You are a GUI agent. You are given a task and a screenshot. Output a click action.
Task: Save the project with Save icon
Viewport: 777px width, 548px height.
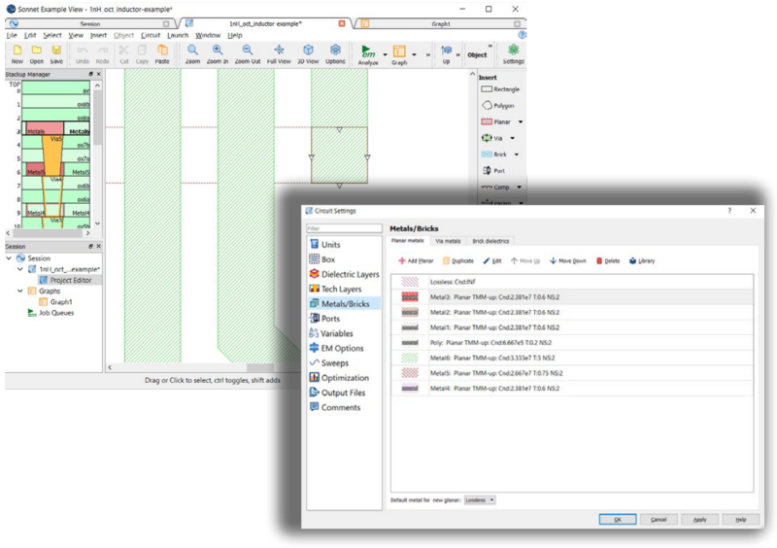[56, 53]
